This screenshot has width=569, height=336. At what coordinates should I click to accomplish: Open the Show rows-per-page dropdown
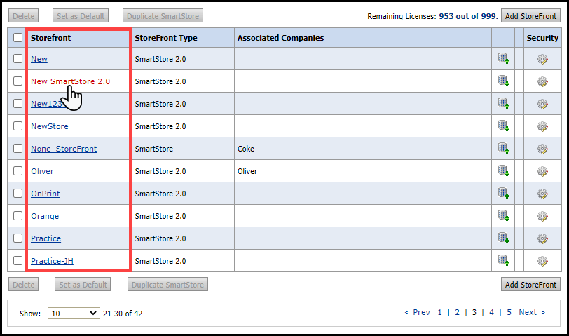click(x=73, y=313)
